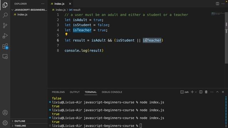The height and width of the screenshot is (128, 228).
Task: Open Remote Explorer icon in activity bar
Action: [5, 57]
